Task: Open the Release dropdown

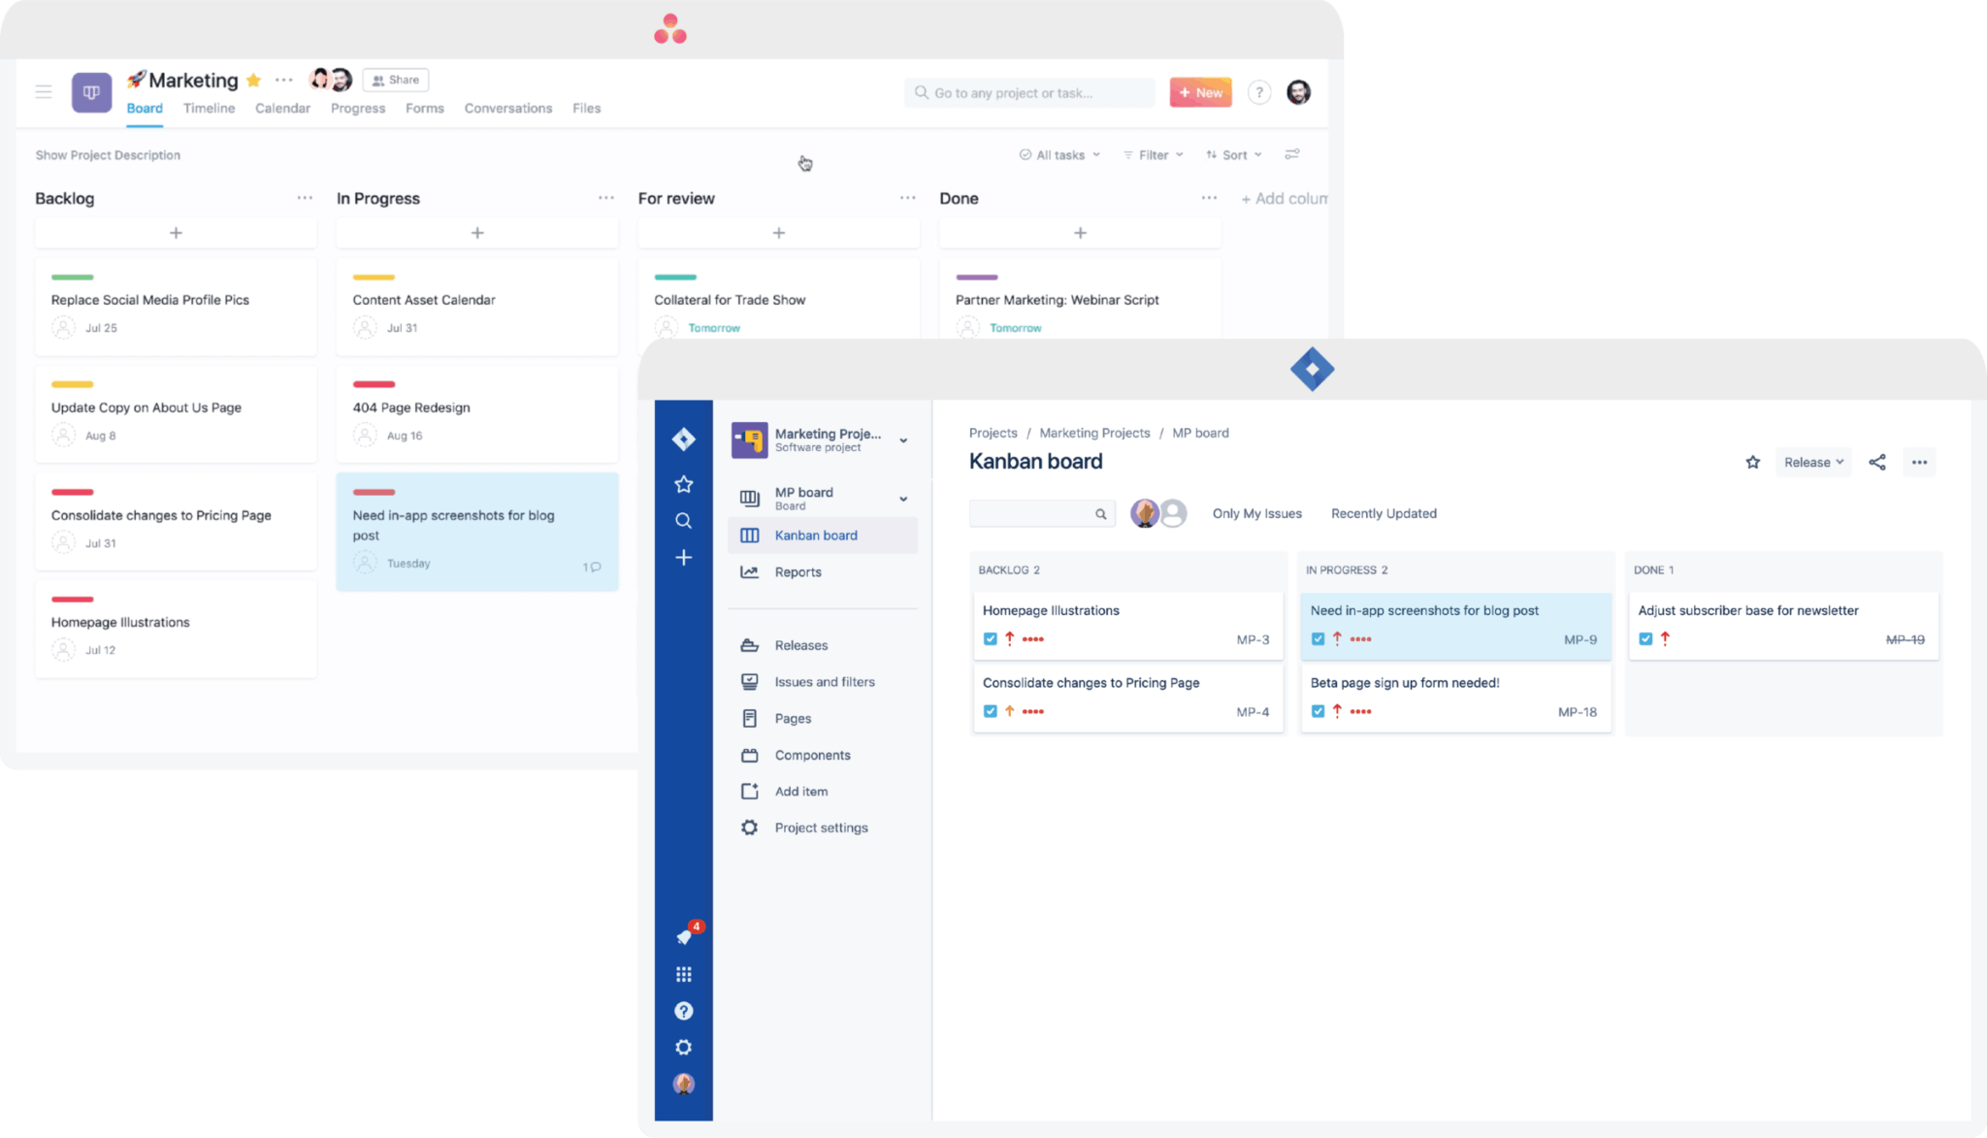Action: [1812, 462]
